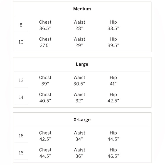165x165 pixels.
Task: Click the 41" hip value
Action: [113, 84]
